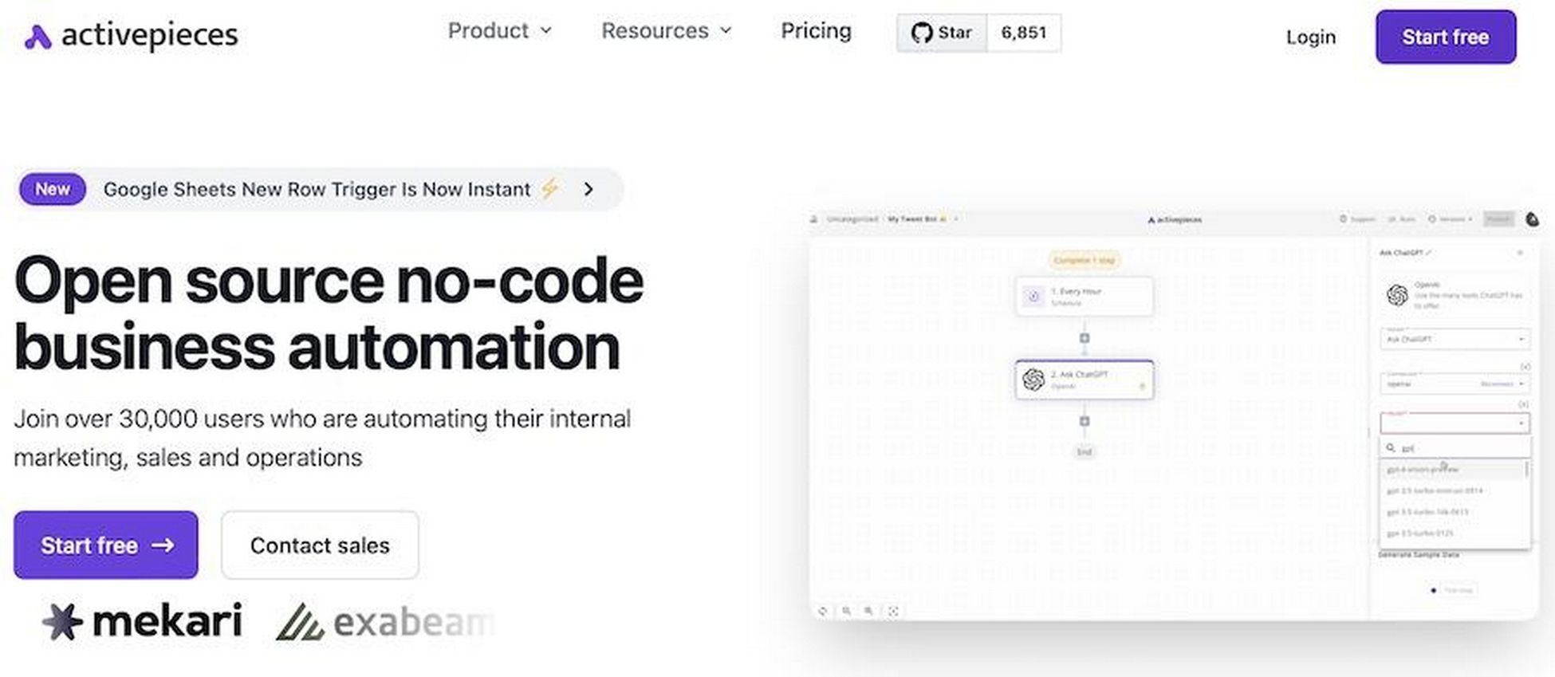Image resolution: width=1555 pixels, height=677 pixels.
Task: Click the search icon in model dropdown
Action: (1391, 448)
